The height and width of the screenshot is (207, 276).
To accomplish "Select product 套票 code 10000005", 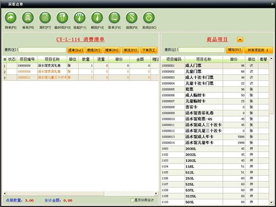I will coord(215,89).
